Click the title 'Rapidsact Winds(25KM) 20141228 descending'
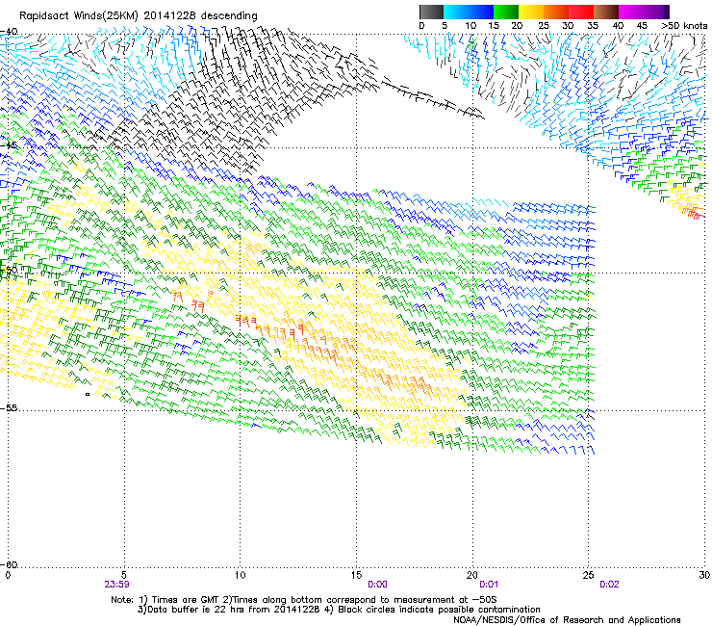The height and width of the screenshot is (626, 712). [138, 16]
